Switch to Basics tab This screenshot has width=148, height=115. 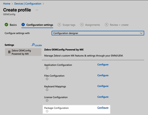point(11,25)
